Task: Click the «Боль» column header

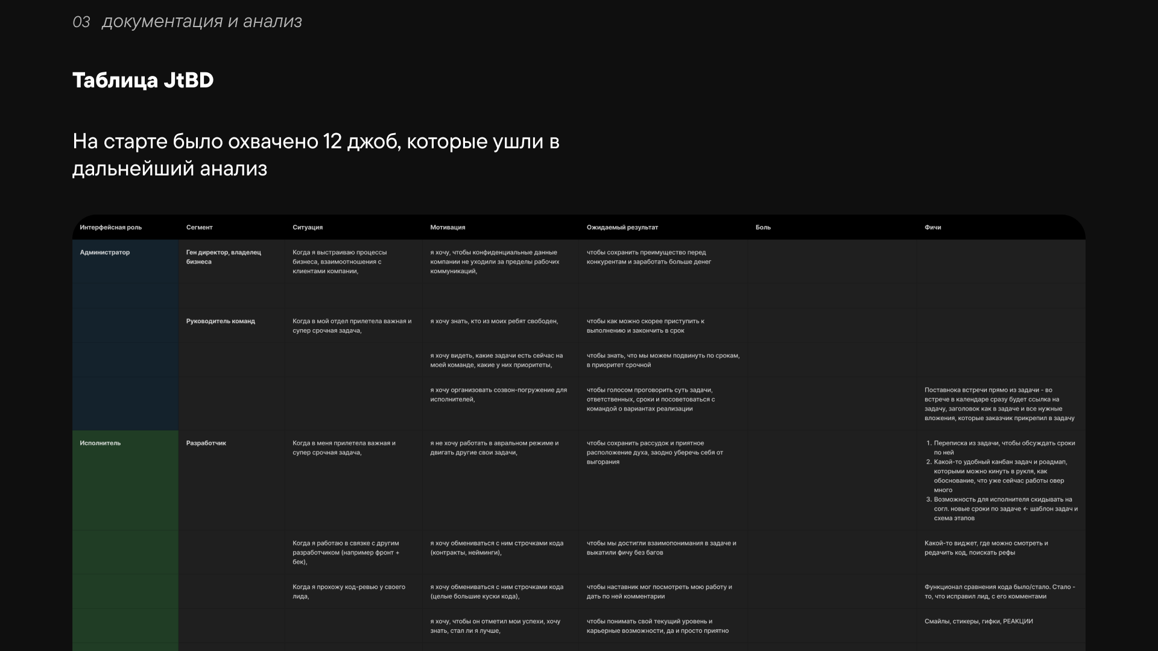Action: click(764, 227)
